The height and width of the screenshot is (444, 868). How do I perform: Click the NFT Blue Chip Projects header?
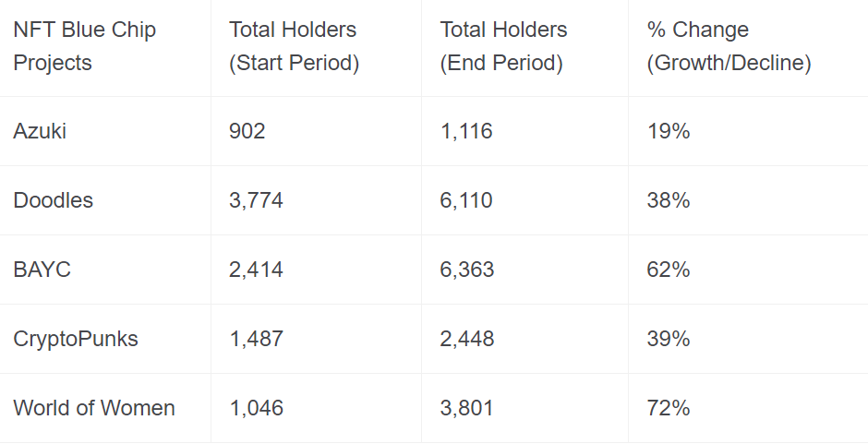(x=85, y=46)
